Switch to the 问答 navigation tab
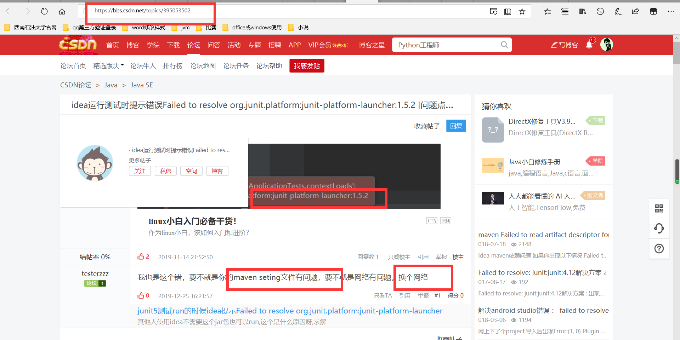Image resolution: width=680 pixels, height=340 pixels. click(x=214, y=45)
